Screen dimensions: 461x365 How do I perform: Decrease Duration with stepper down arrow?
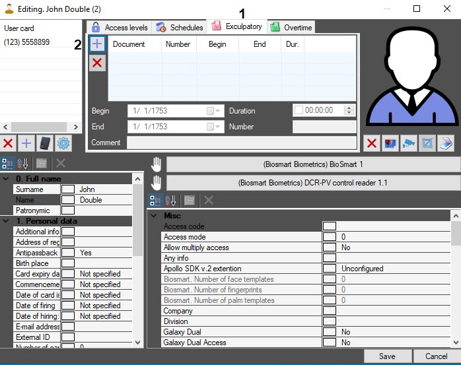point(349,113)
